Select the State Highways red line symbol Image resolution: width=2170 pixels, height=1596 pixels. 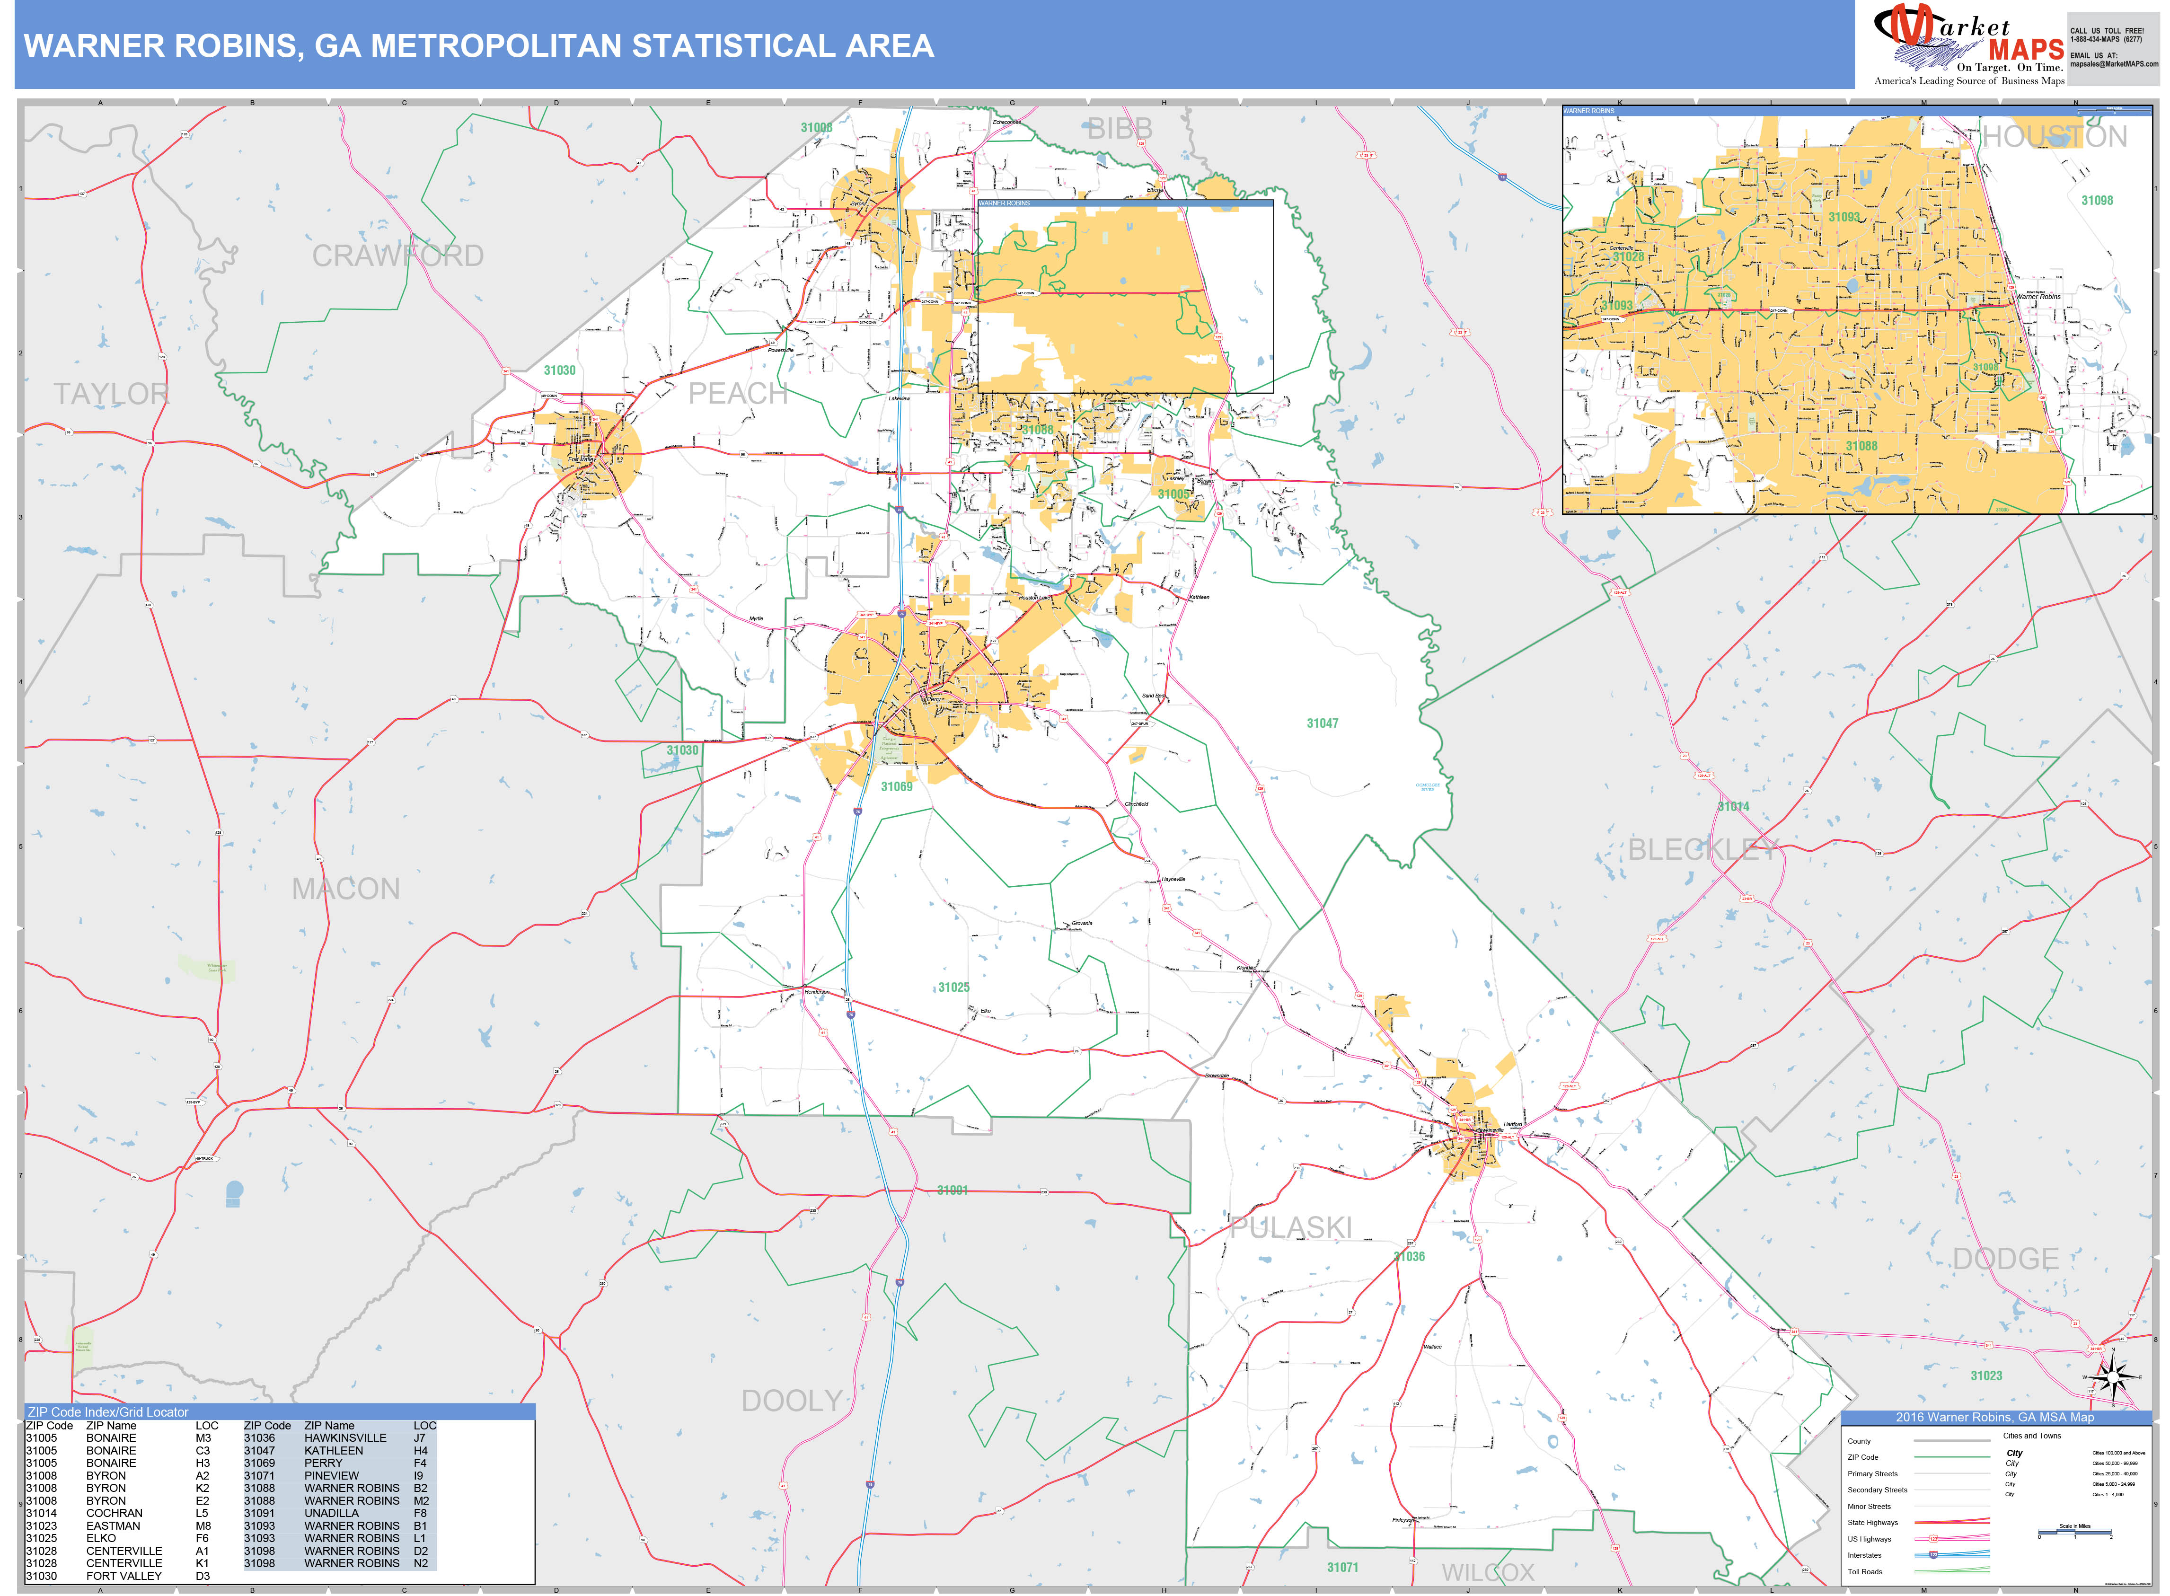pos(1952,1523)
